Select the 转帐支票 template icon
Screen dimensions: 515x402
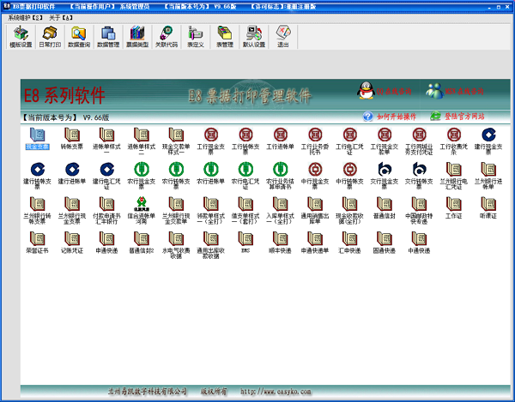point(72,139)
